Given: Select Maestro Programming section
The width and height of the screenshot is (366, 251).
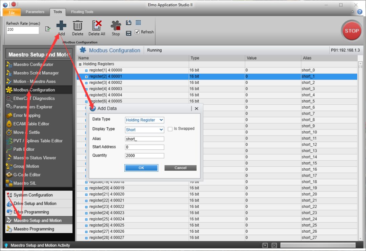Looking at the screenshot, I should 39,229.
